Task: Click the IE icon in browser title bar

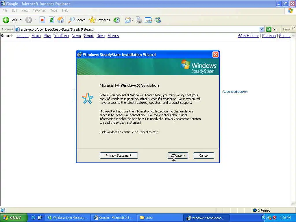Action: [x=3, y=3]
